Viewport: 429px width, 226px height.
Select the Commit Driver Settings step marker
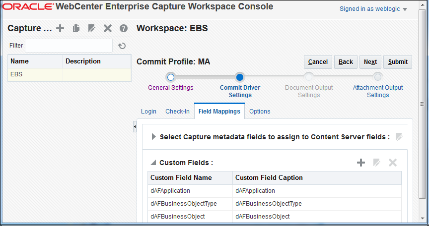tap(240, 77)
